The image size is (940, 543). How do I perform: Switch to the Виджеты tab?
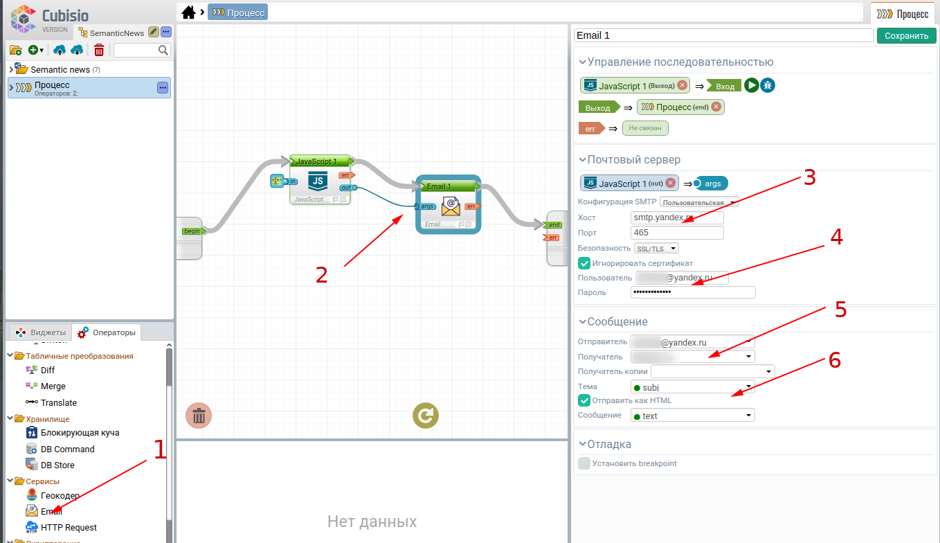[x=41, y=332]
